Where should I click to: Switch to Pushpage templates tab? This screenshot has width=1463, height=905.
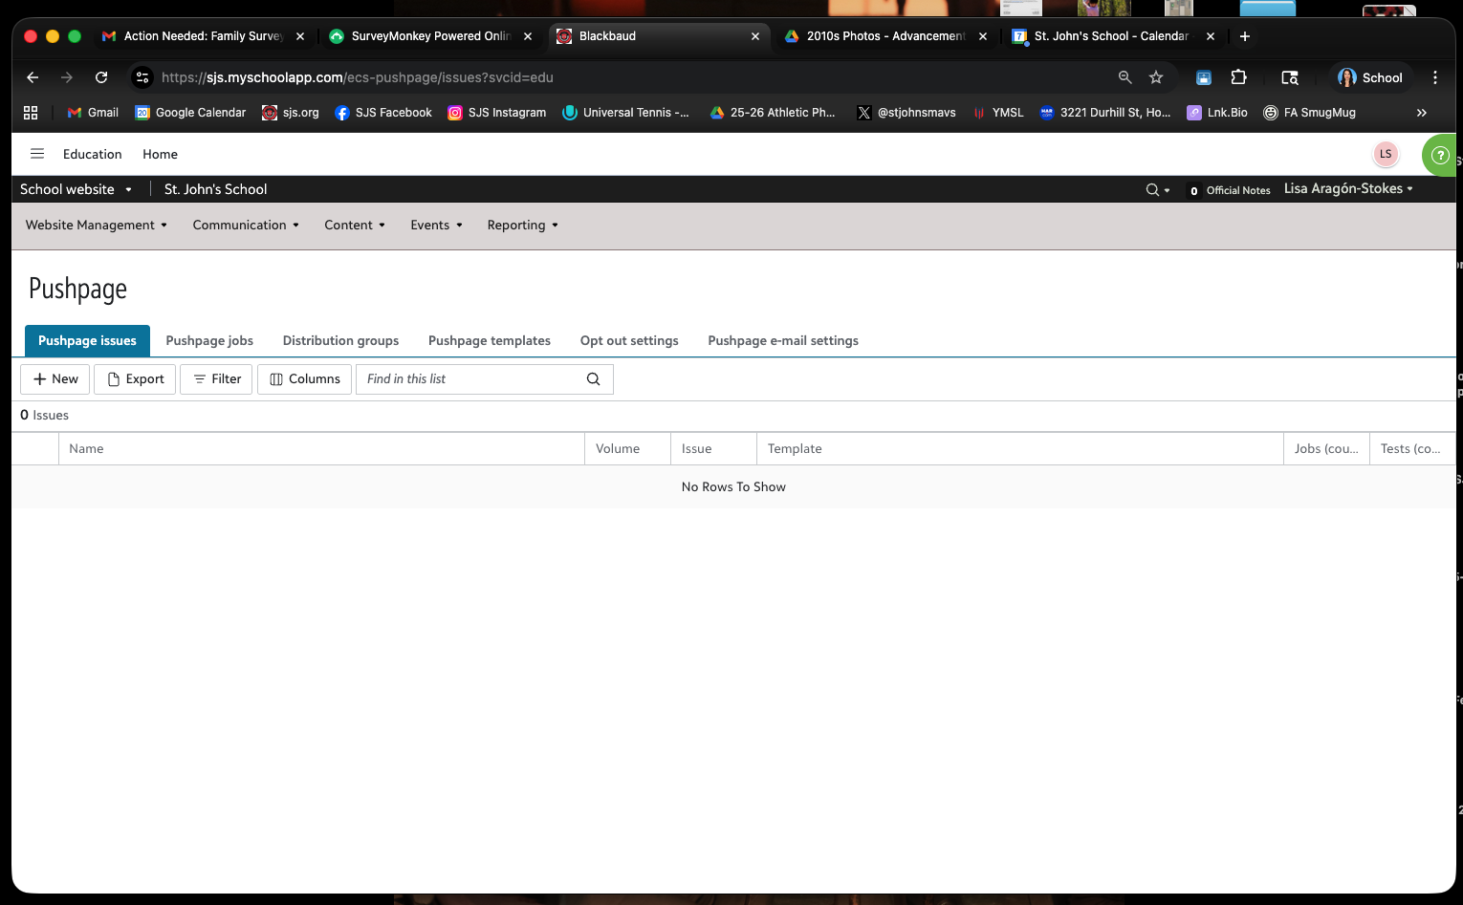point(490,341)
